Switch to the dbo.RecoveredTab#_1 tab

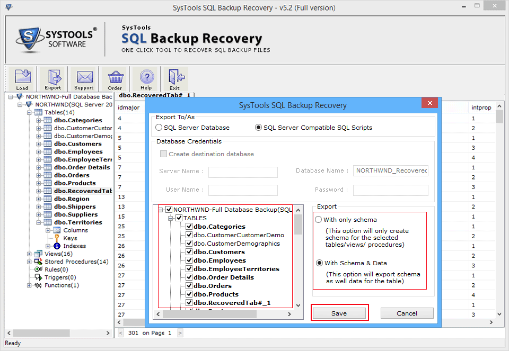tap(154, 95)
